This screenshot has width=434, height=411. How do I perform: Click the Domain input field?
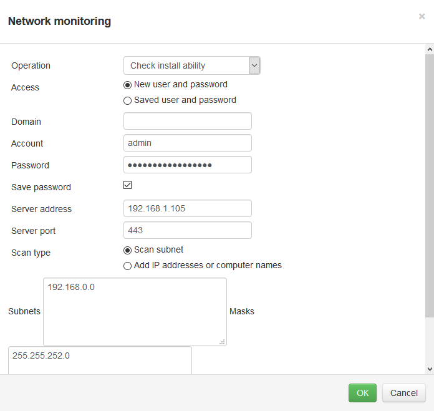click(187, 121)
